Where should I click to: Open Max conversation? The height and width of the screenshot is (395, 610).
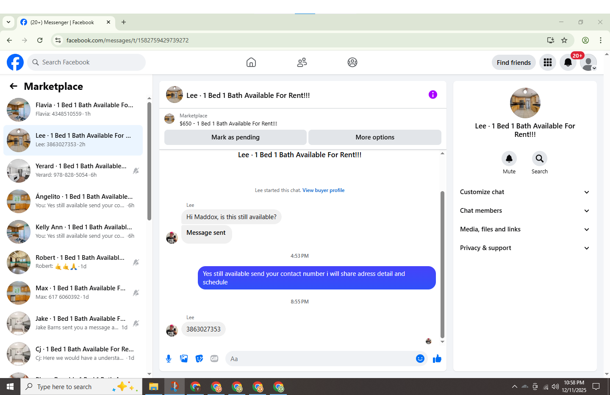[73, 293]
